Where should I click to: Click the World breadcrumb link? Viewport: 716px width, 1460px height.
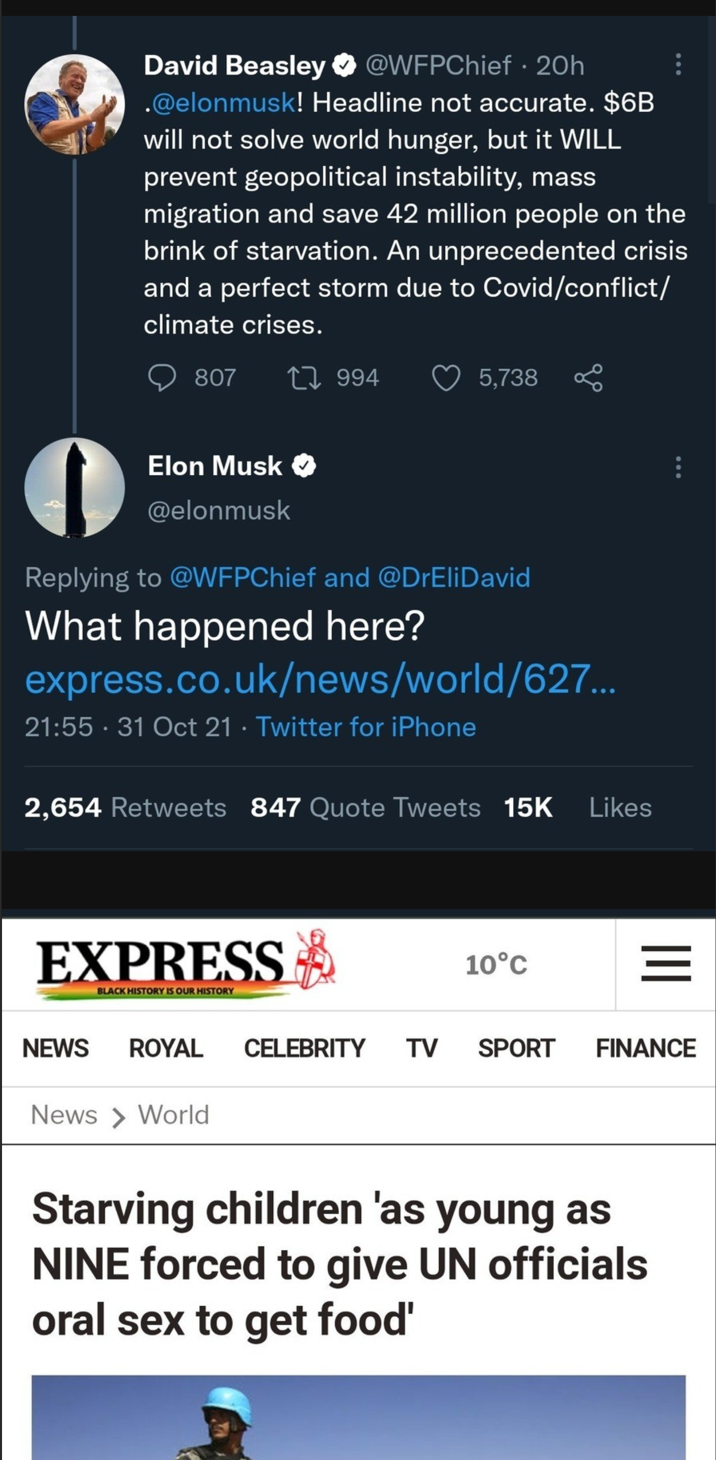pyautogui.click(x=172, y=1114)
